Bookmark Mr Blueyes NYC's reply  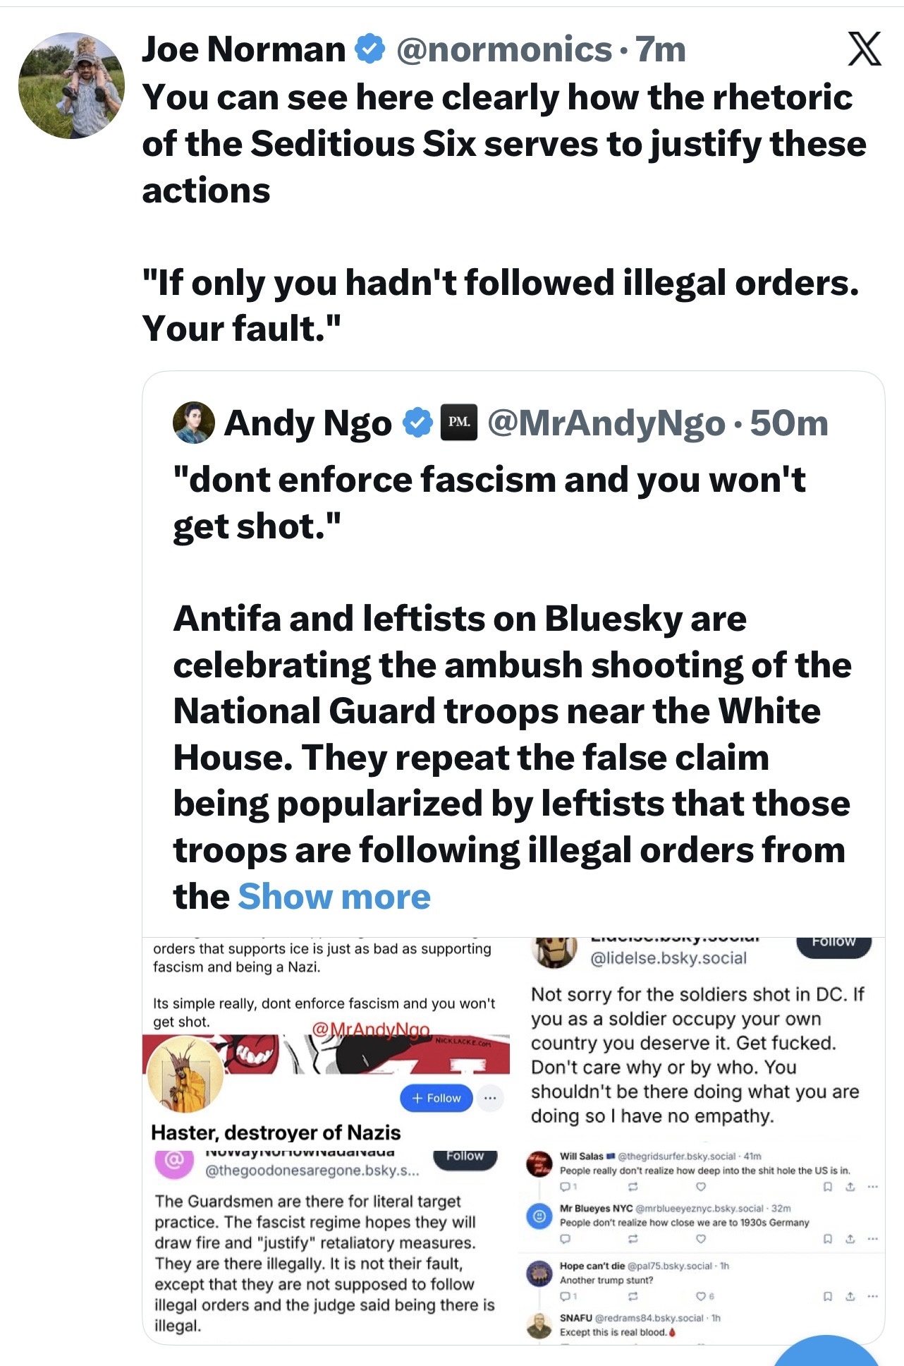pos(829,1239)
